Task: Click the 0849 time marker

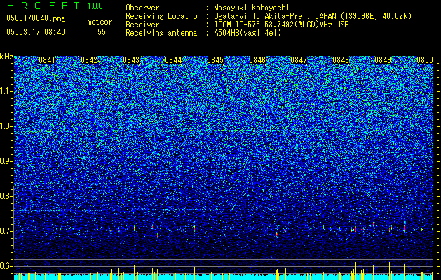Action: [x=383, y=60]
